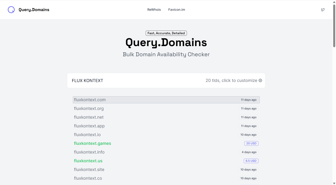Click '4 days ago' badge for fluxkontext.info

(249, 152)
